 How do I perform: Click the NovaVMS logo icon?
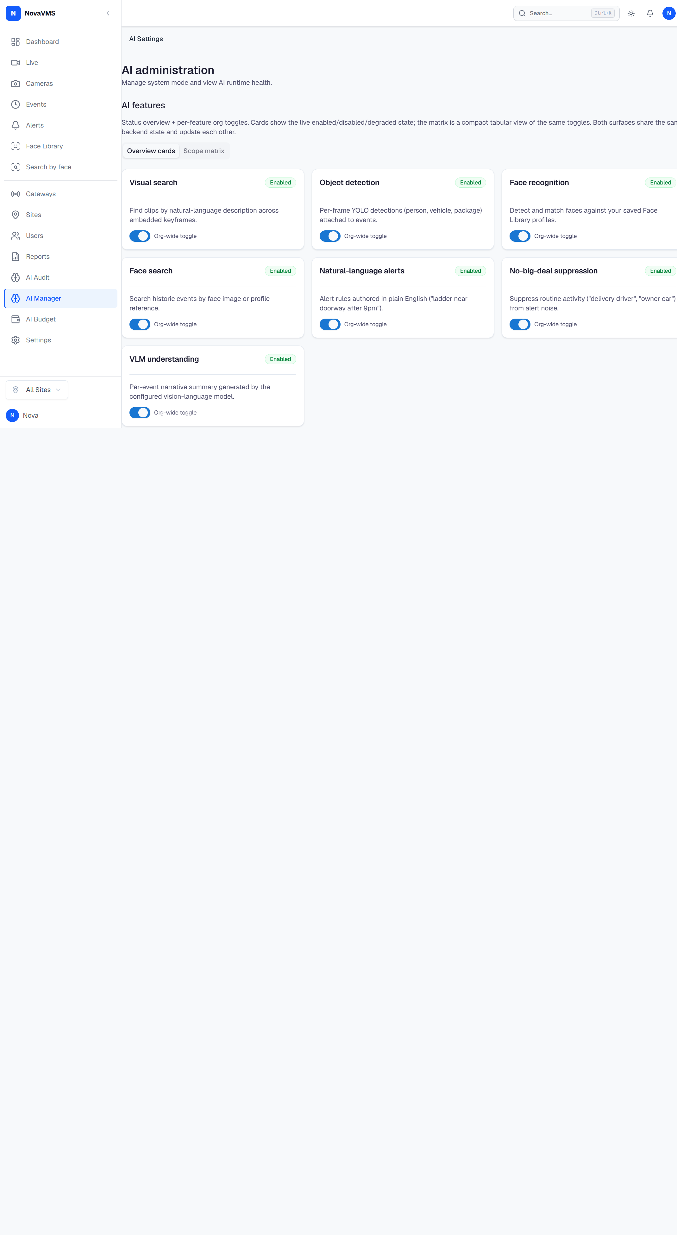click(13, 13)
